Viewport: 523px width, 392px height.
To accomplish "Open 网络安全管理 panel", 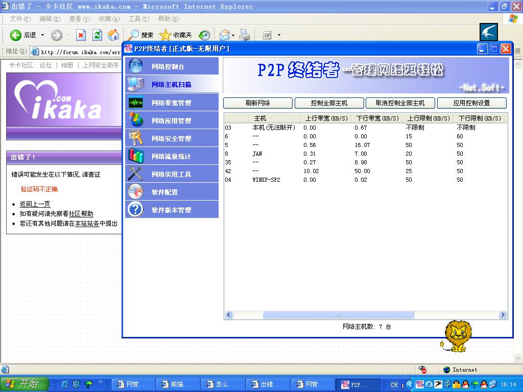I will pyautogui.click(x=172, y=138).
